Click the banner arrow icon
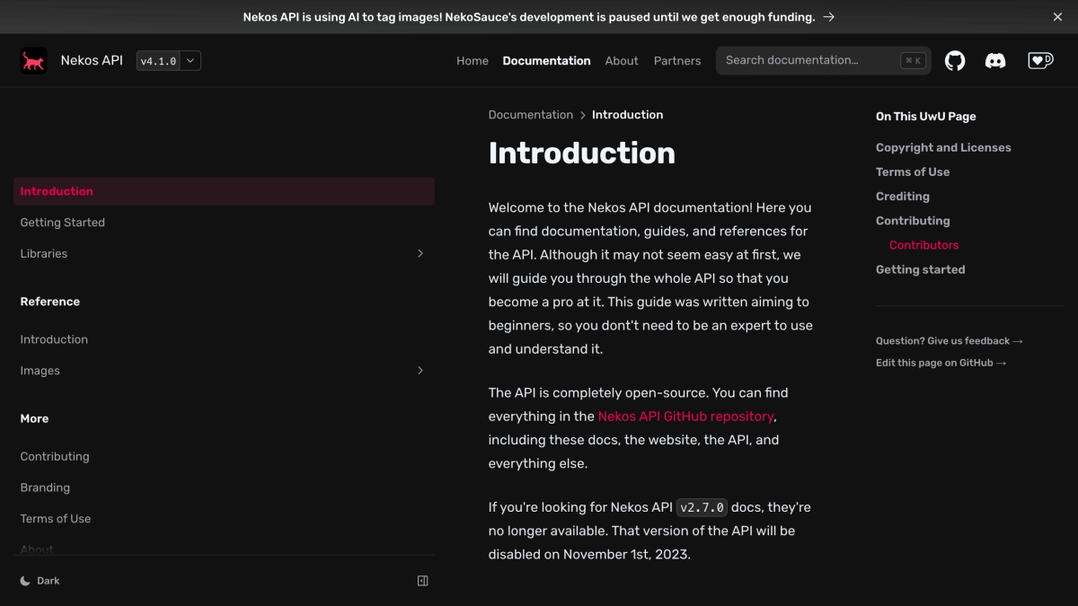The height and width of the screenshot is (606, 1078). [829, 17]
